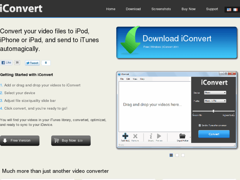
Task: Click step 3 Adjust file size/quality text
Action: (30, 101)
